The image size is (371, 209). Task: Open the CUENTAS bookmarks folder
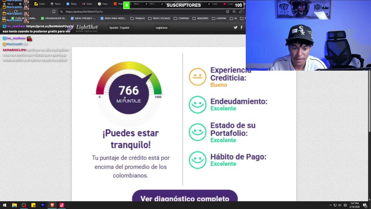pyautogui.click(x=219, y=18)
